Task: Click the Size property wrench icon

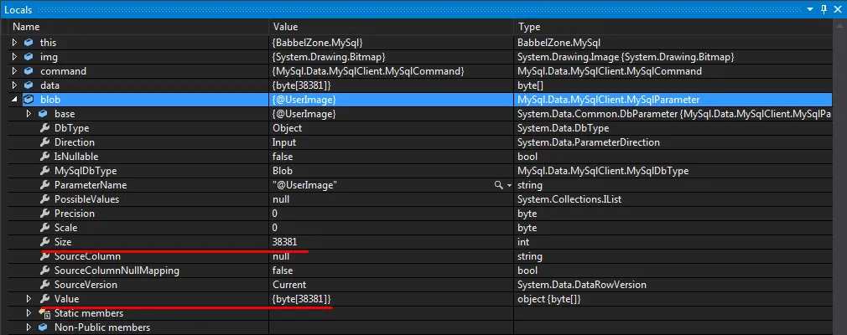Action: click(x=44, y=242)
